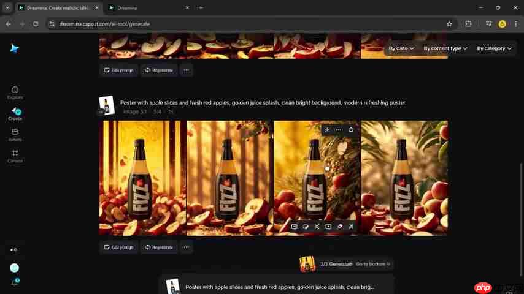Open the By category filter dropdown
This screenshot has height=294, width=524.
(x=494, y=48)
